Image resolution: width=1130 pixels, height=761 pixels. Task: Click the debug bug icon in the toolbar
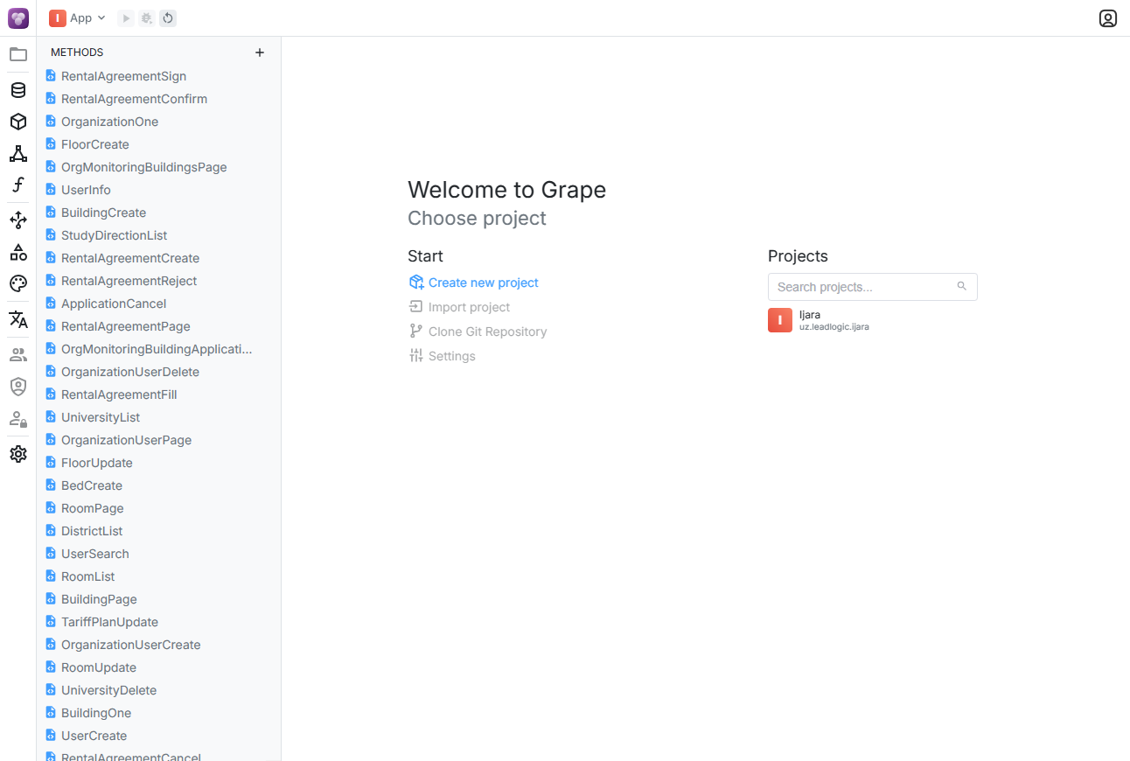tap(147, 18)
